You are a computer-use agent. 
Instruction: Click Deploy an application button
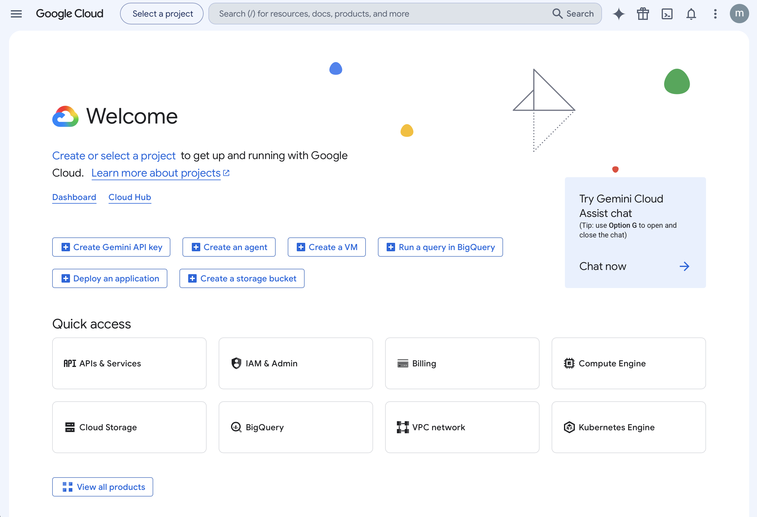110,278
